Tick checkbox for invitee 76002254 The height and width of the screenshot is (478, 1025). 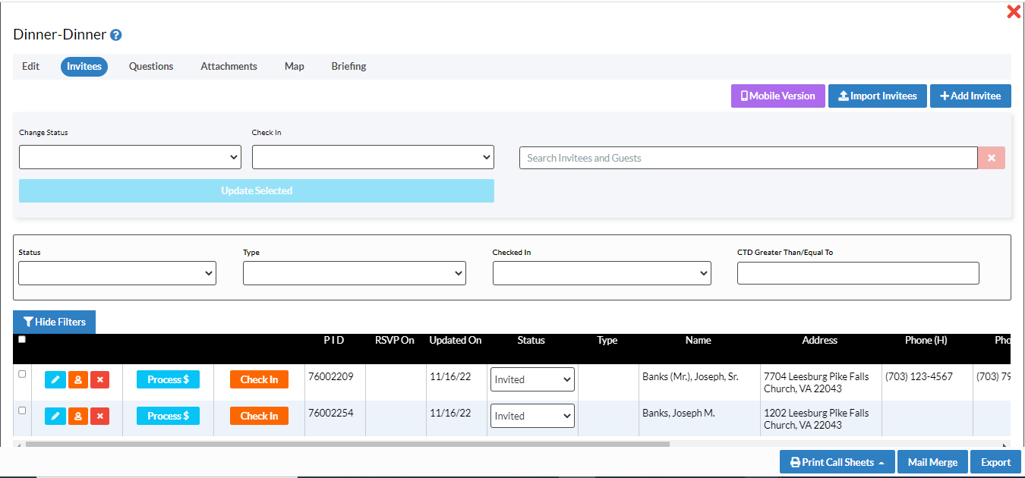point(22,410)
